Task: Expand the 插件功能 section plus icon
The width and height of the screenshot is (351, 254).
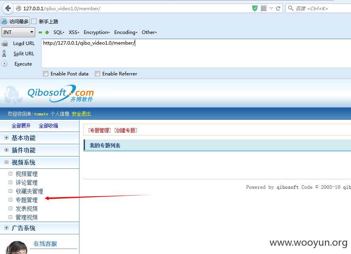Action: click(x=6, y=150)
